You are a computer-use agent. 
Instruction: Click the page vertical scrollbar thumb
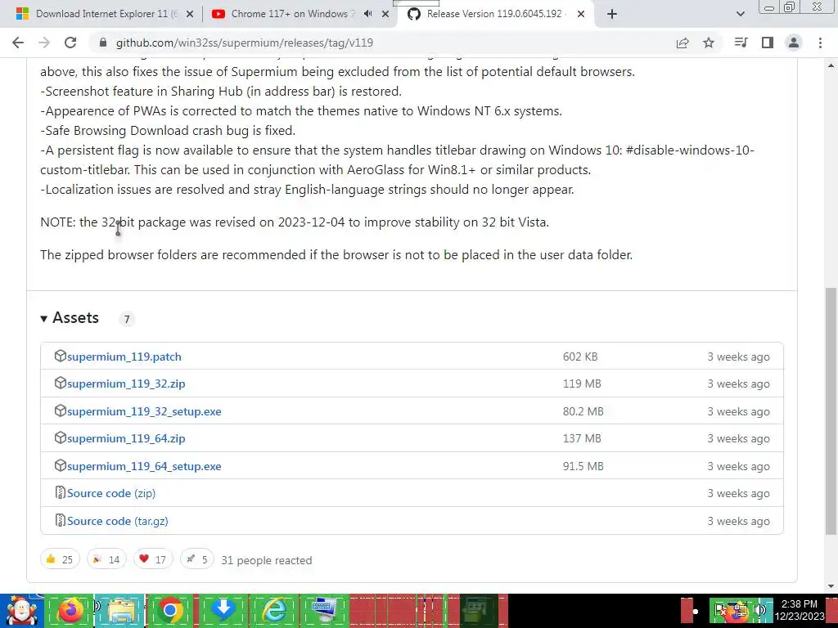click(x=831, y=411)
